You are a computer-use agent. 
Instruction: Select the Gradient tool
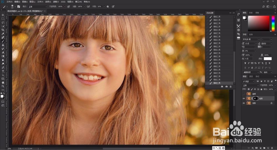click(3, 56)
